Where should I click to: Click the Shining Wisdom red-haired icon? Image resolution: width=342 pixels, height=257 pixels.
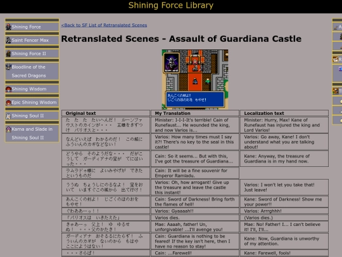tap(8, 89)
